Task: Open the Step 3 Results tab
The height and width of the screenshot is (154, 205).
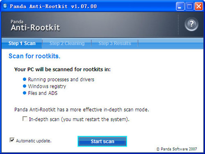Action: (115, 44)
